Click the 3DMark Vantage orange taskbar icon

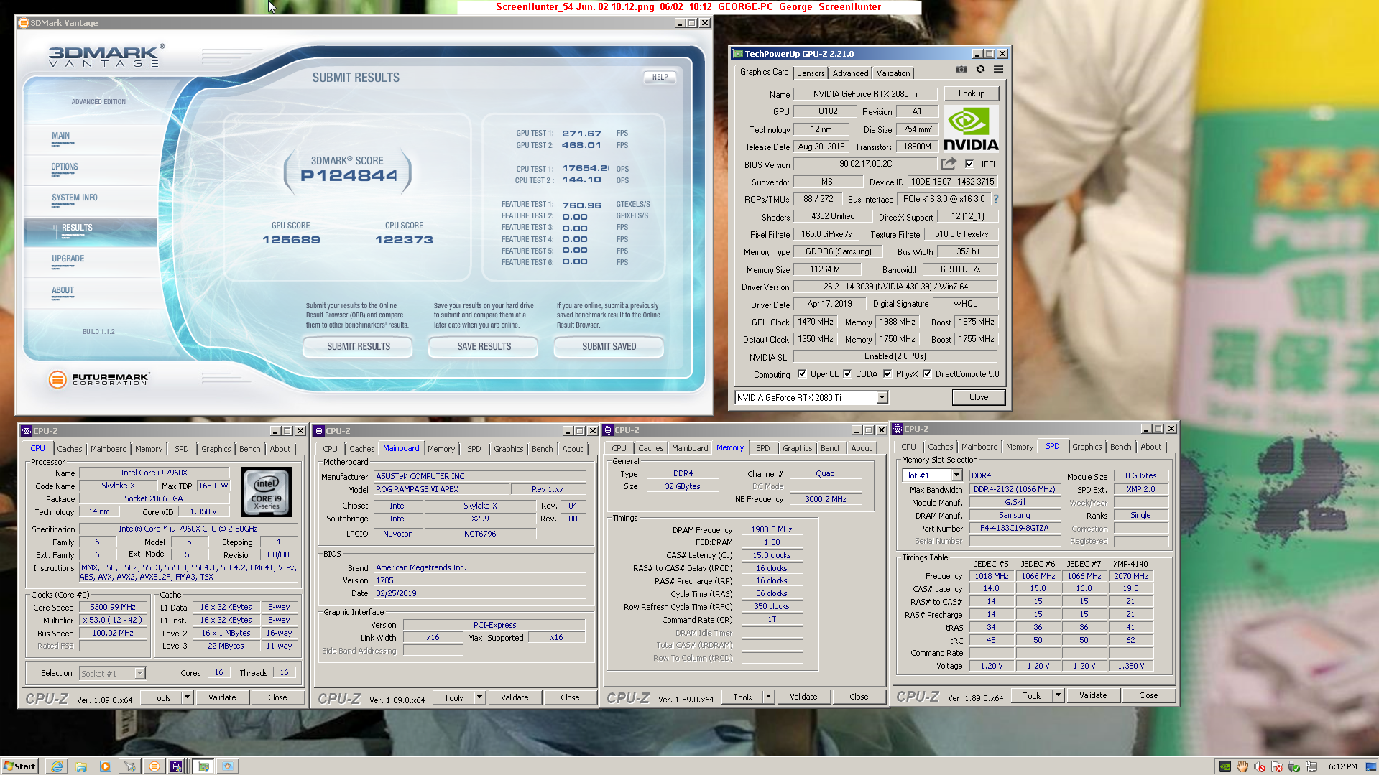click(x=154, y=766)
